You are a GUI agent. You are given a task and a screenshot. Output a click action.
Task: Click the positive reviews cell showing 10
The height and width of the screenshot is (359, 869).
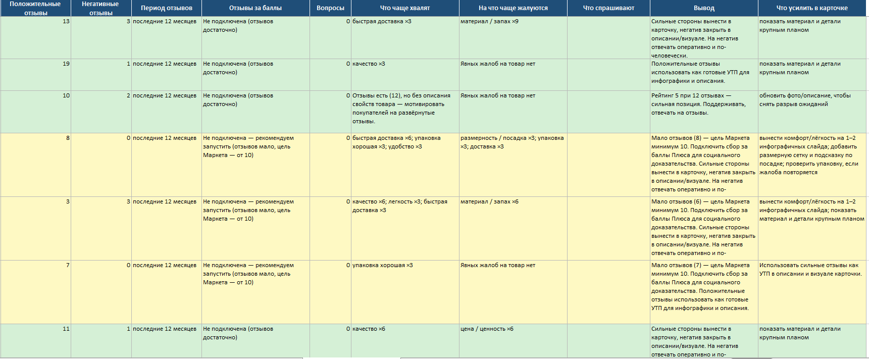[35, 112]
